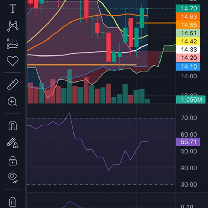Activate the Zoom in tool
The image size is (208, 208).
click(x=12, y=102)
